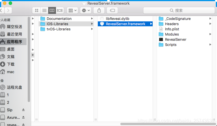Eject the Sip volume

(x=23, y=110)
